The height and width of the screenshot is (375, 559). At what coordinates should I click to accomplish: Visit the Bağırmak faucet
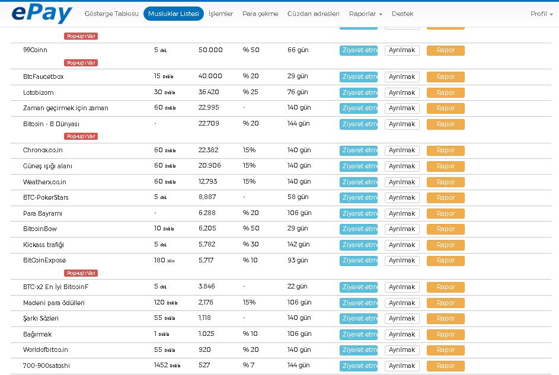click(x=358, y=334)
